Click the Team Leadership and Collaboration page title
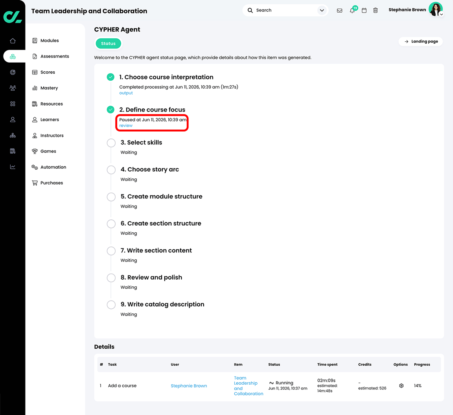The height and width of the screenshot is (415, 453). pos(89,11)
